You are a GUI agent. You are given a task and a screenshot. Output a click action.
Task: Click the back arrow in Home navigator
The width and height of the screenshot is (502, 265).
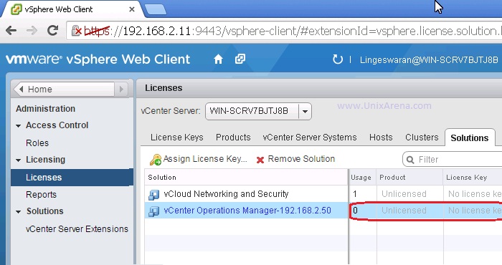pyautogui.click(x=21, y=90)
